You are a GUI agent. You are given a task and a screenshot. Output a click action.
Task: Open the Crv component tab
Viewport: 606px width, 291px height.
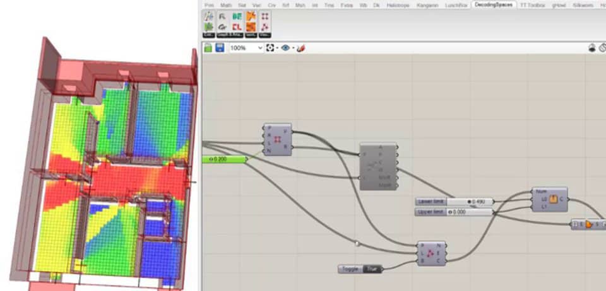tap(271, 6)
